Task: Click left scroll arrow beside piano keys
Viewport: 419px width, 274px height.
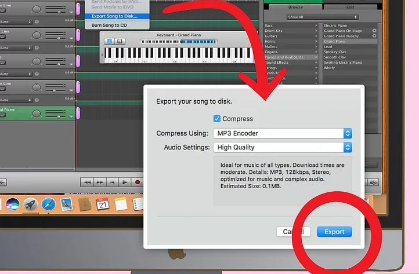Action: tap(102, 55)
